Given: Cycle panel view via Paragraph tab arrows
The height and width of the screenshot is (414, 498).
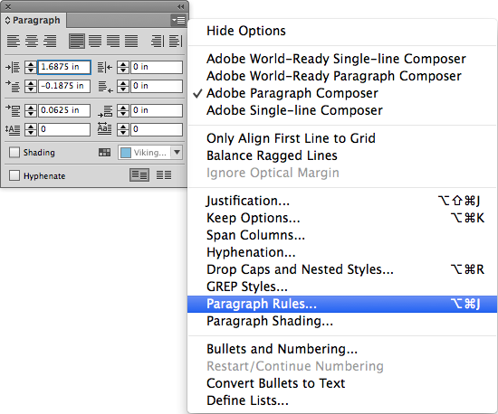Looking at the screenshot, I should [x=8, y=20].
